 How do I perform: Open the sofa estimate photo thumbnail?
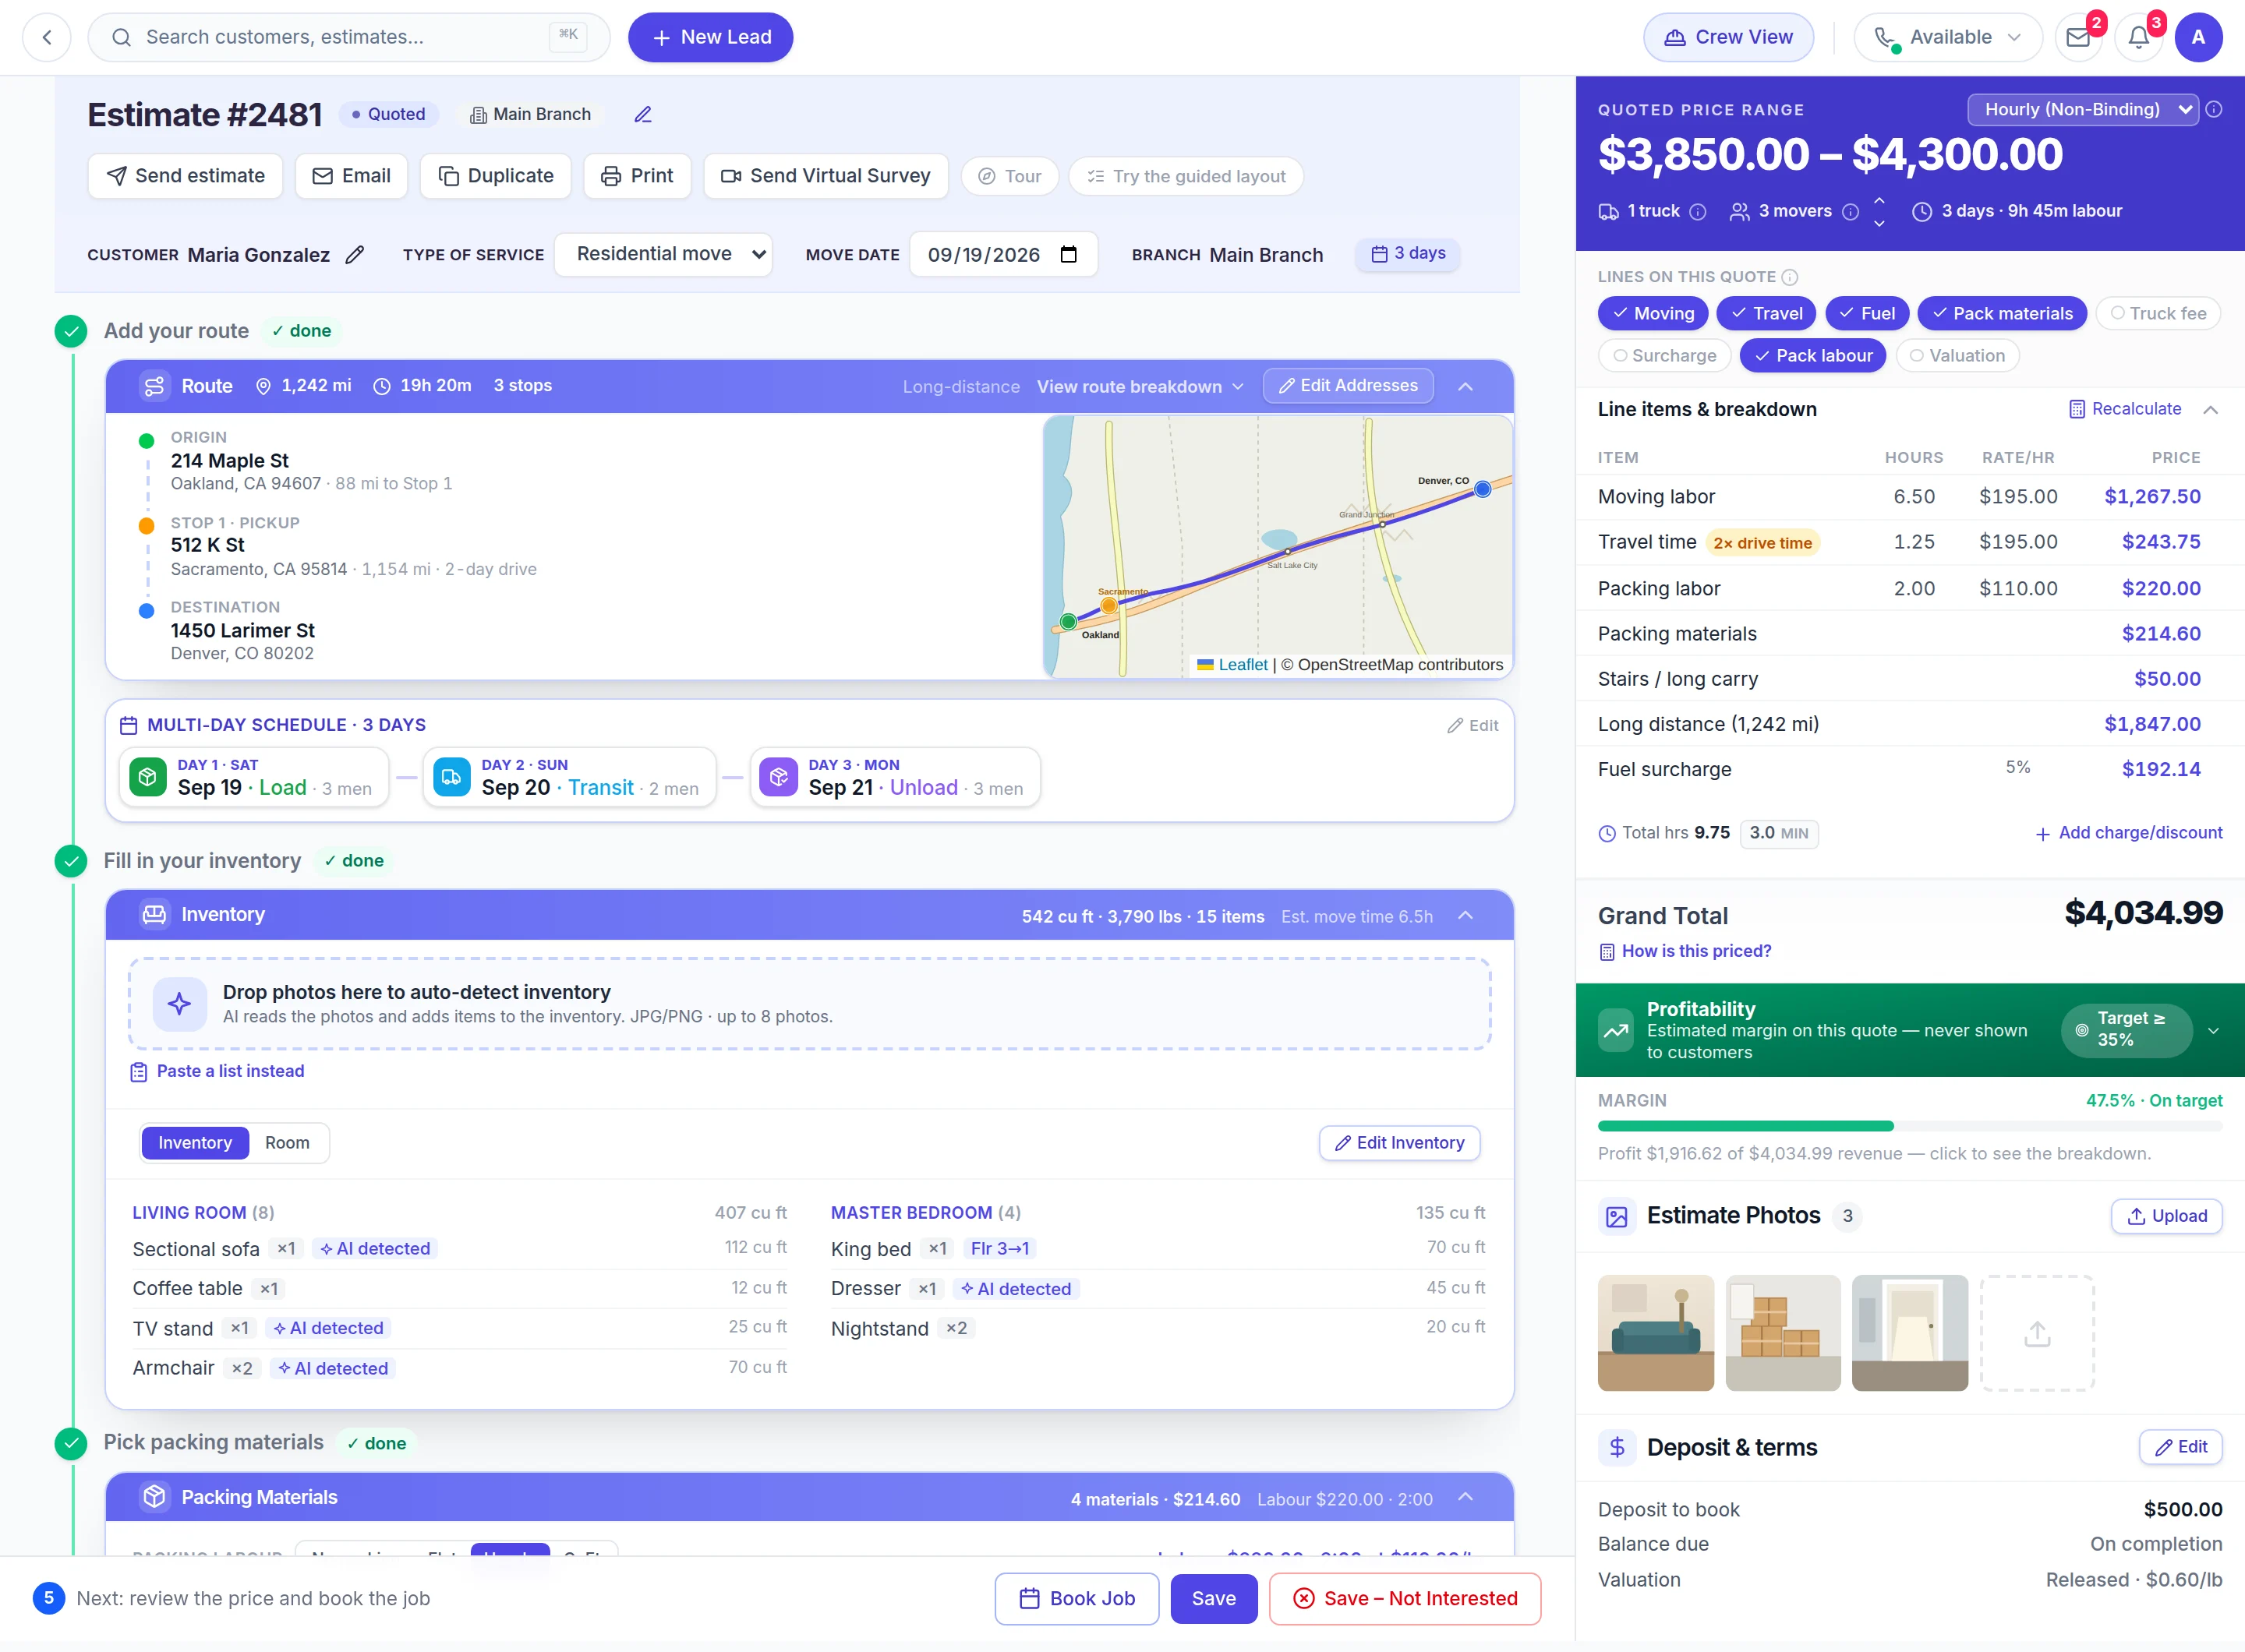coord(1656,1332)
